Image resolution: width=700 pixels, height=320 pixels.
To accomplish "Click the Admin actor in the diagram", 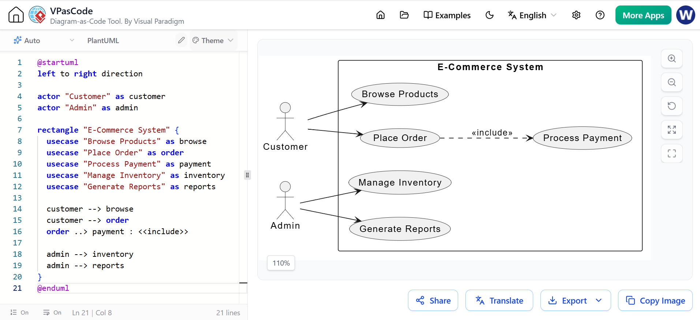I will (x=285, y=205).
